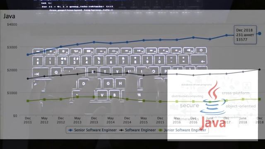Click the Dec 2015 x-axis label
The width and height of the screenshot is (265, 149).
pyautogui.click(x=160, y=120)
